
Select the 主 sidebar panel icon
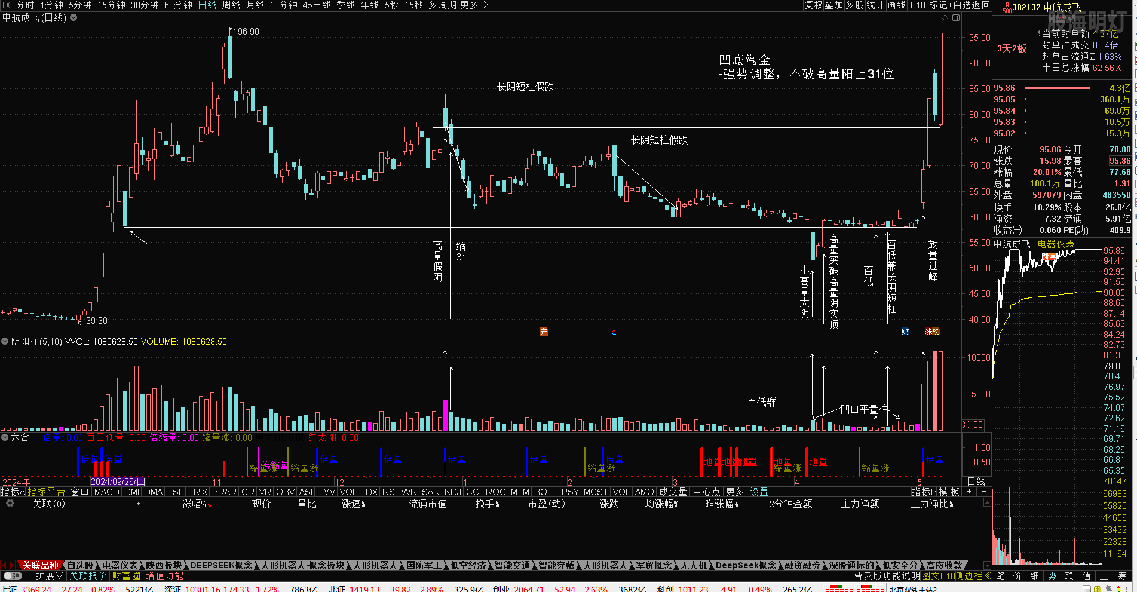click(x=1104, y=576)
